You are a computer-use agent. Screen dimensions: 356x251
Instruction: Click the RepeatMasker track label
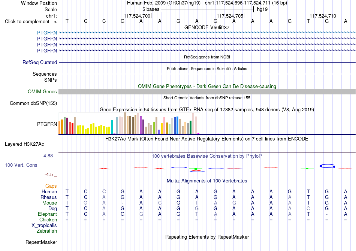click(x=41, y=242)
